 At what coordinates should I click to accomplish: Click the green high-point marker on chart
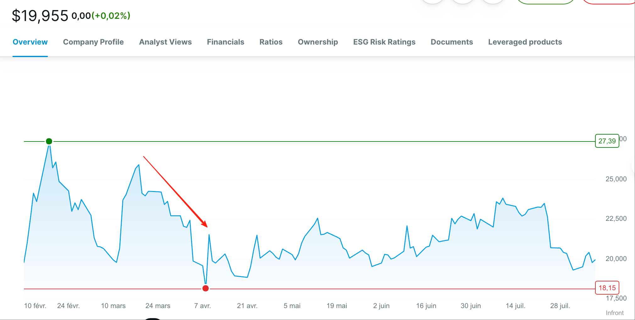49,141
